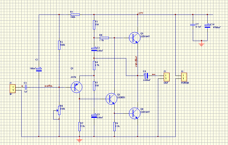
Task: Select the R6 220k potentiometer
Action: click(59, 110)
